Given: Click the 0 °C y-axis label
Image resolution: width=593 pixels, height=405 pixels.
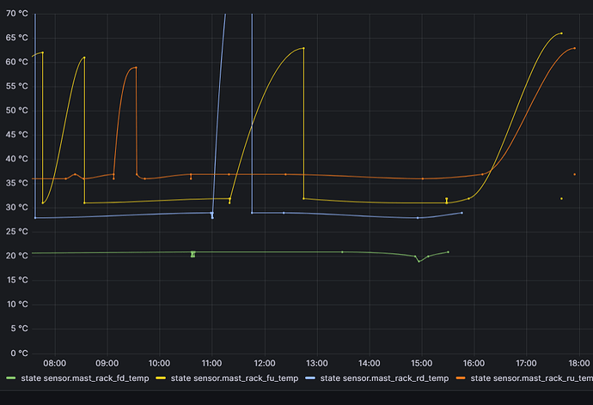Looking at the screenshot, I should (19, 354).
